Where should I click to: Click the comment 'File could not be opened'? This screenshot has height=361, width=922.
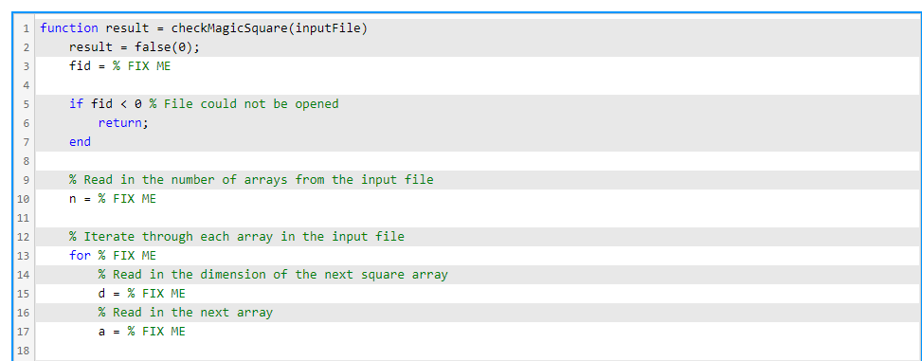click(x=244, y=104)
